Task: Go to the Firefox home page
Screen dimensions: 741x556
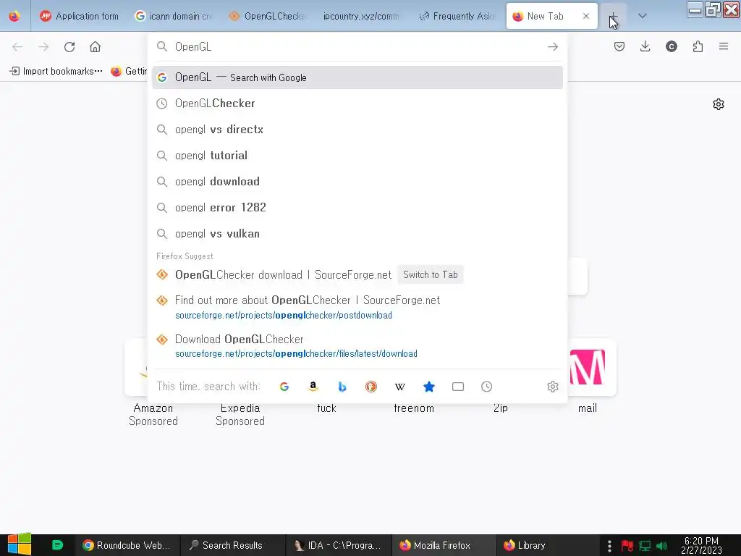Action: click(x=95, y=47)
